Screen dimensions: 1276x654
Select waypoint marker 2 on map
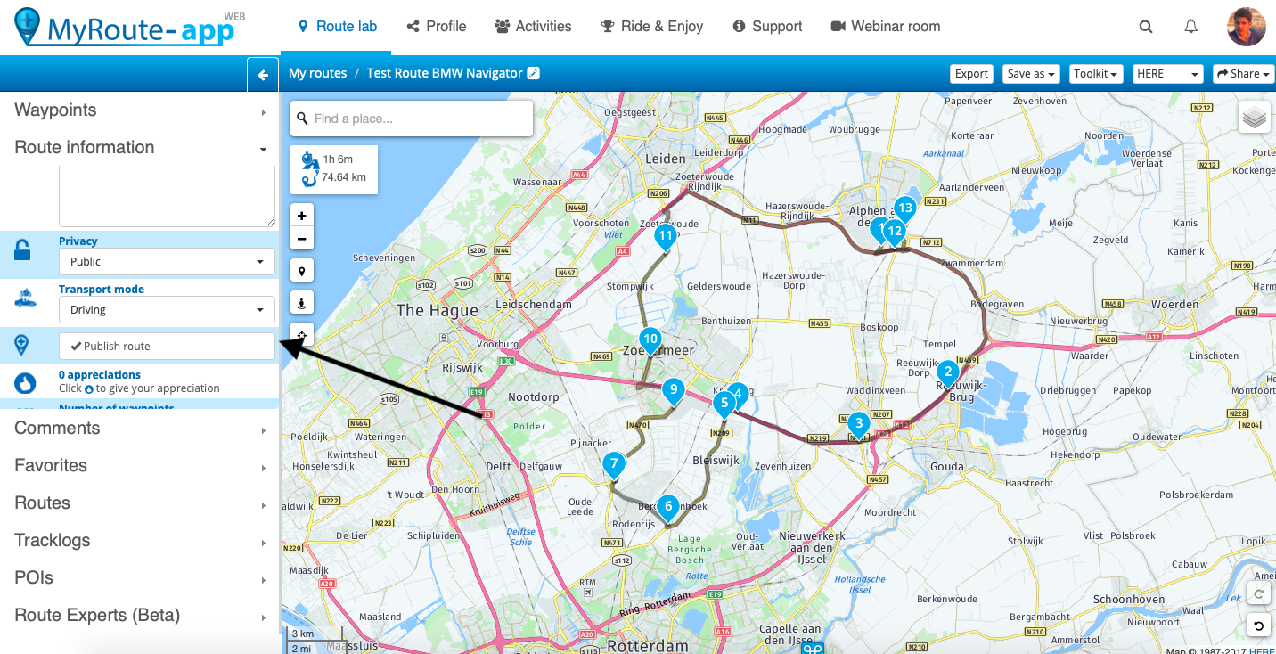coord(947,372)
